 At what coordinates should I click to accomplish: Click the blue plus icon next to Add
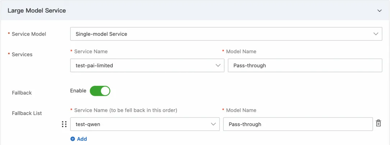click(x=73, y=139)
